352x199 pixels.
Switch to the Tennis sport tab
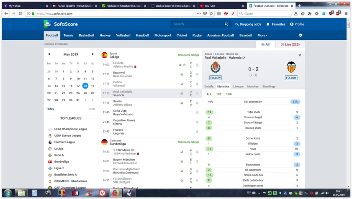click(68, 35)
